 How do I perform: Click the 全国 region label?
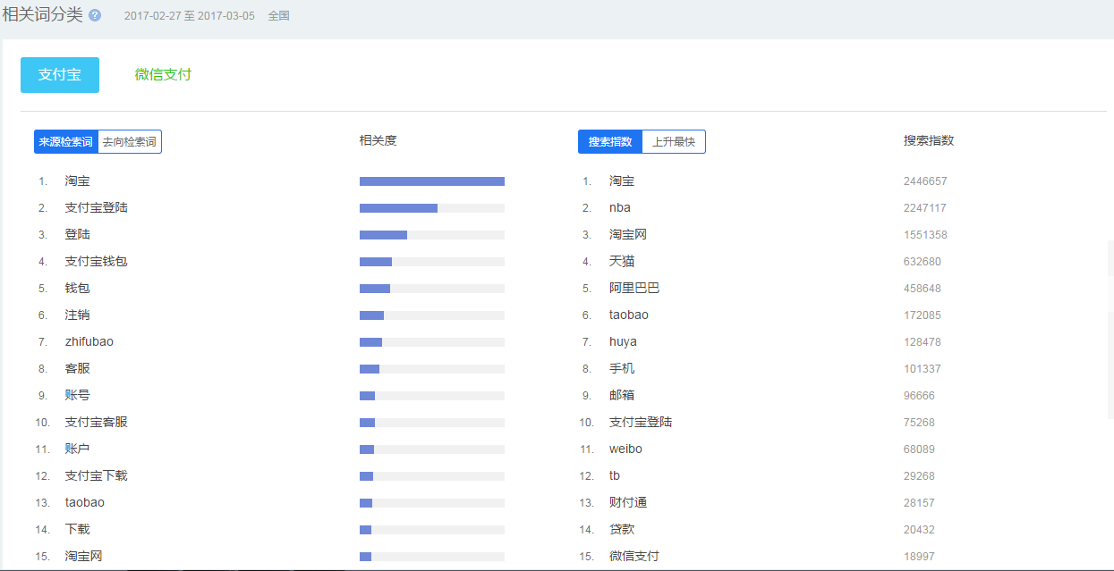point(279,16)
